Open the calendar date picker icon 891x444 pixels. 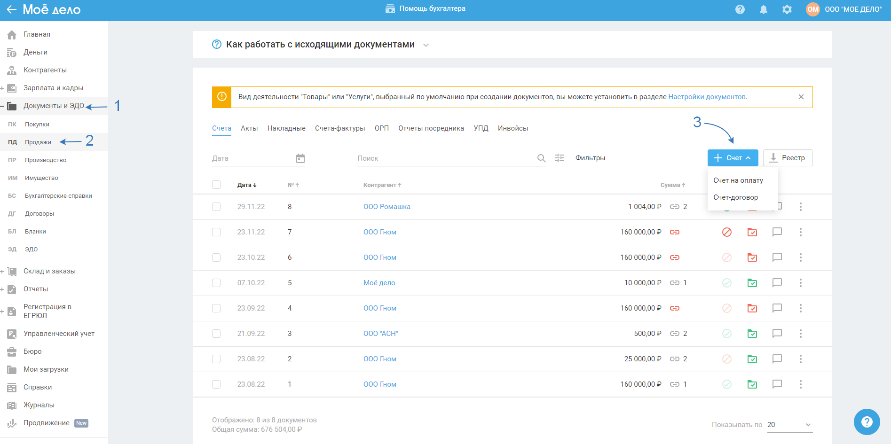300,158
